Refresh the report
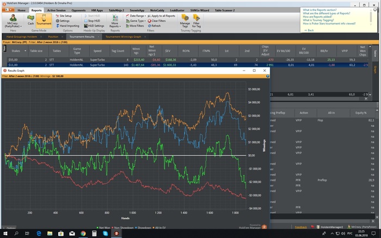Viewport: 381px width, 238px height. pyautogui.click(x=154, y=26)
